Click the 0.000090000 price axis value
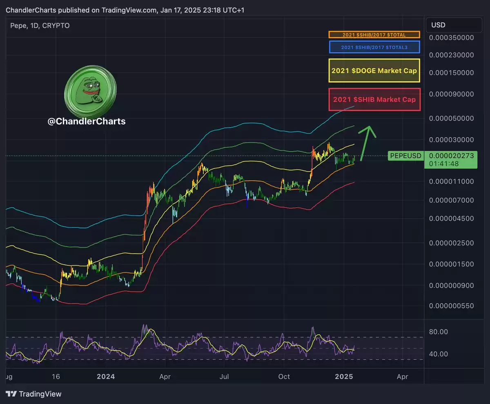The height and width of the screenshot is (404, 490). tap(451, 94)
